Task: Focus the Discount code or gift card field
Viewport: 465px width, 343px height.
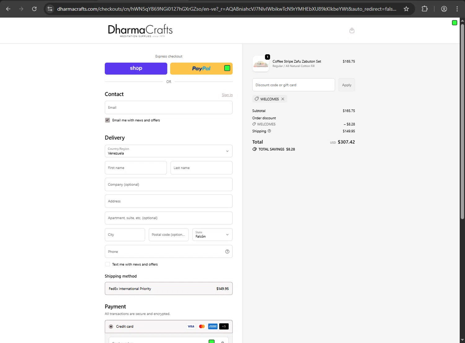Action: click(294, 85)
